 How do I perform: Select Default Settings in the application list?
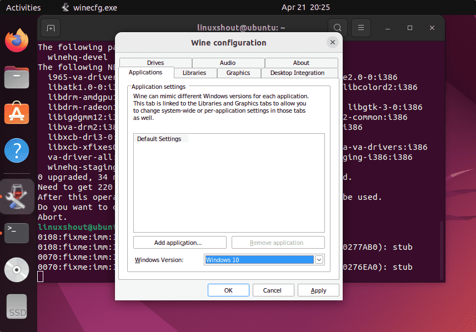tap(159, 139)
